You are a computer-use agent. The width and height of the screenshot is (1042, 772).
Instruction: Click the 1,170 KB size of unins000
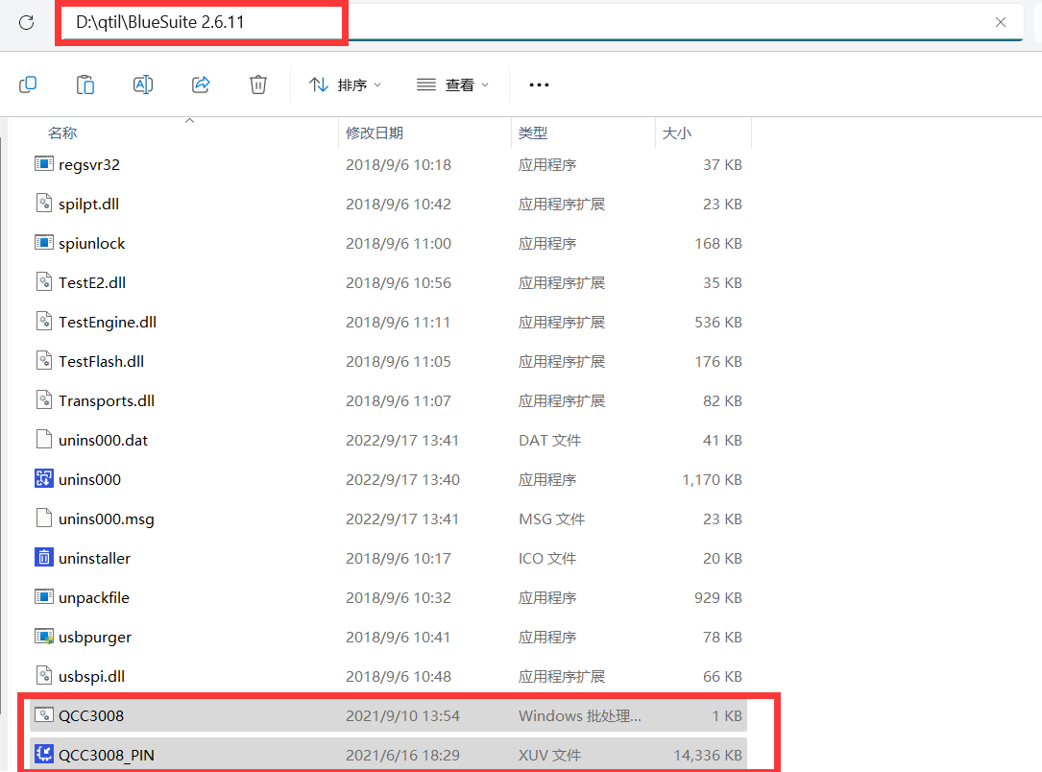coord(712,480)
